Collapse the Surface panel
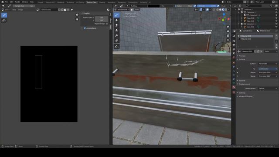The height and width of the screenshot is (157, 279). 242,59
